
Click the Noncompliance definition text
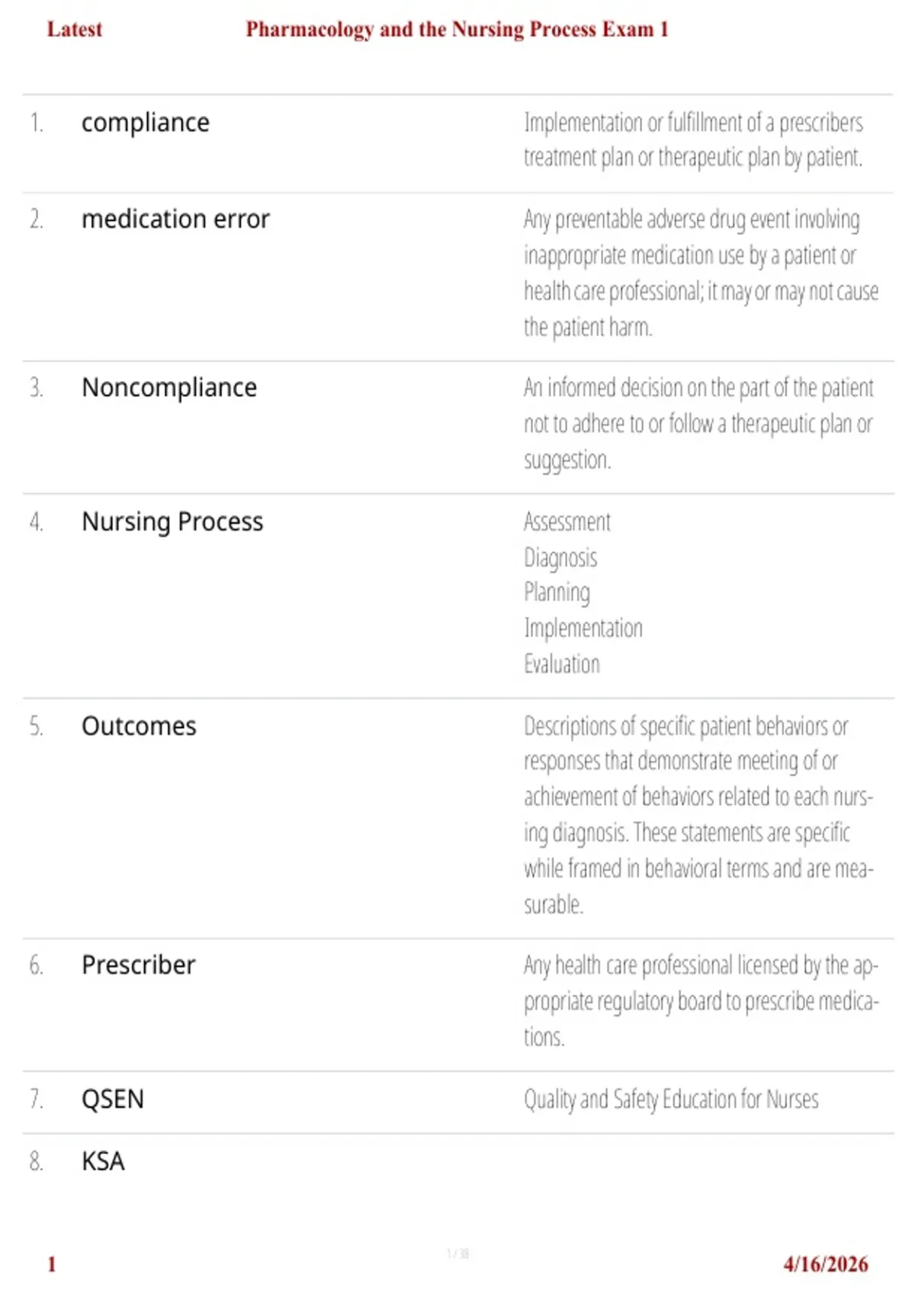698,424
